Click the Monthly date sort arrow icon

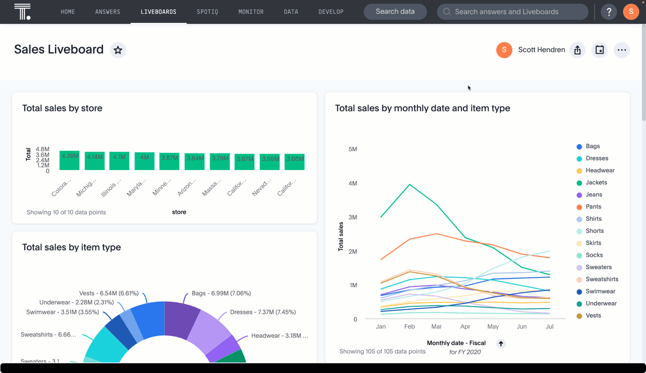coord(501,344)
